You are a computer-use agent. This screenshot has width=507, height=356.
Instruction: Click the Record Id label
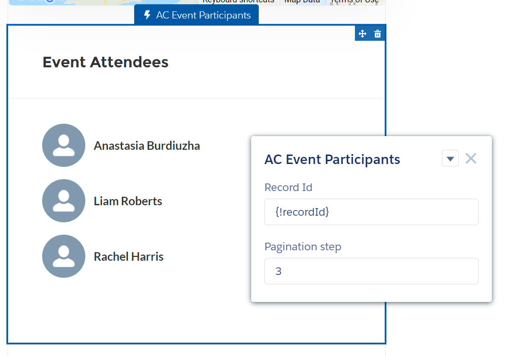click(x=288, y=187)
